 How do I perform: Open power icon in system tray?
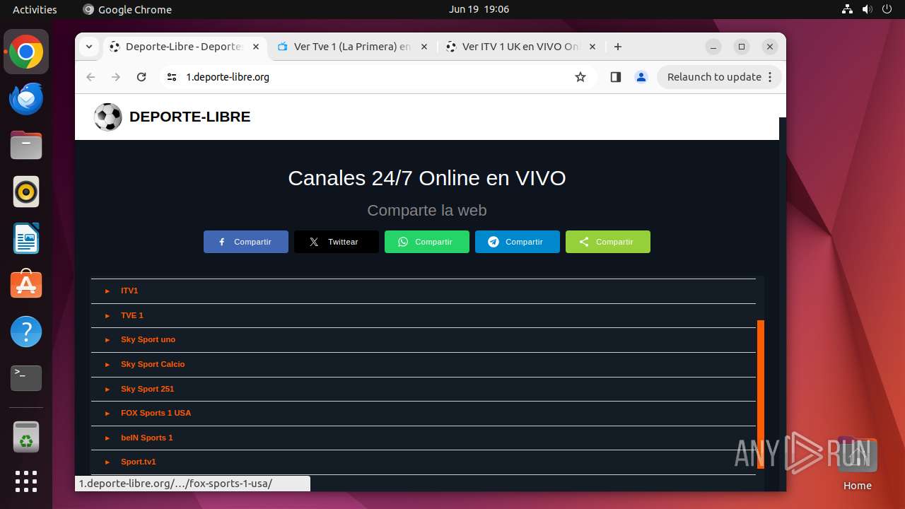(887, 9)
